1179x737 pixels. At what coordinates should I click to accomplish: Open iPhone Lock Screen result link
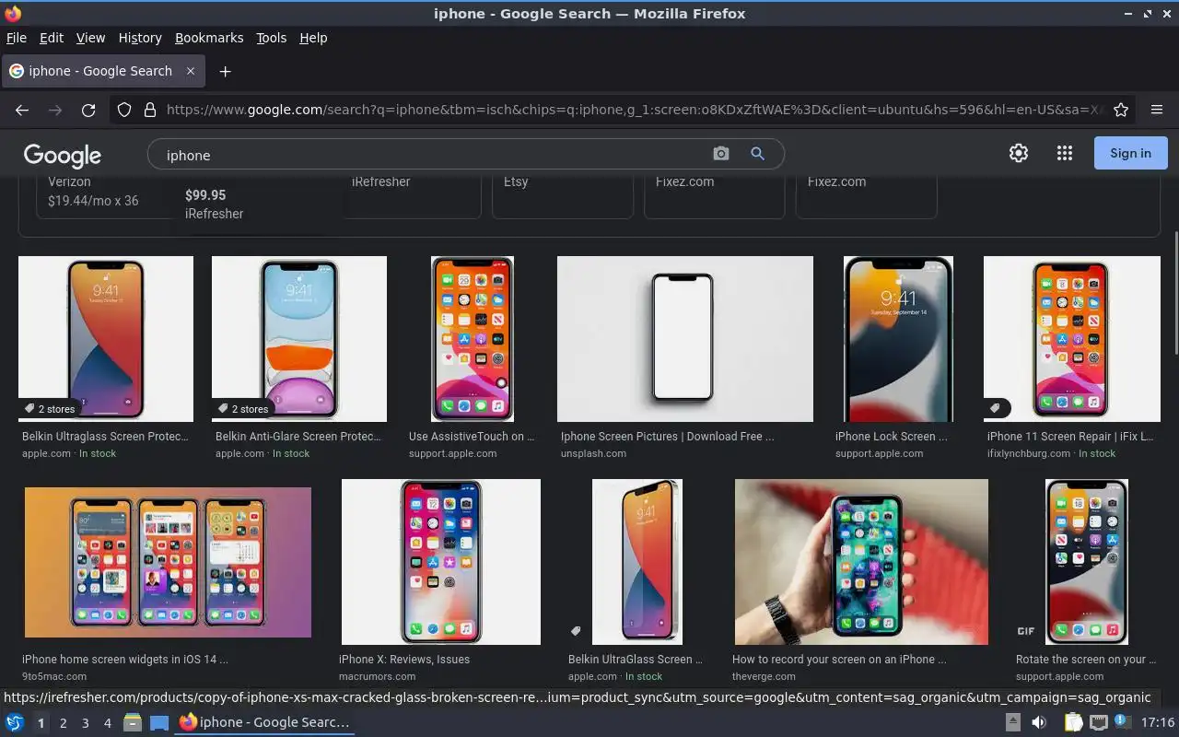point(892,437)
